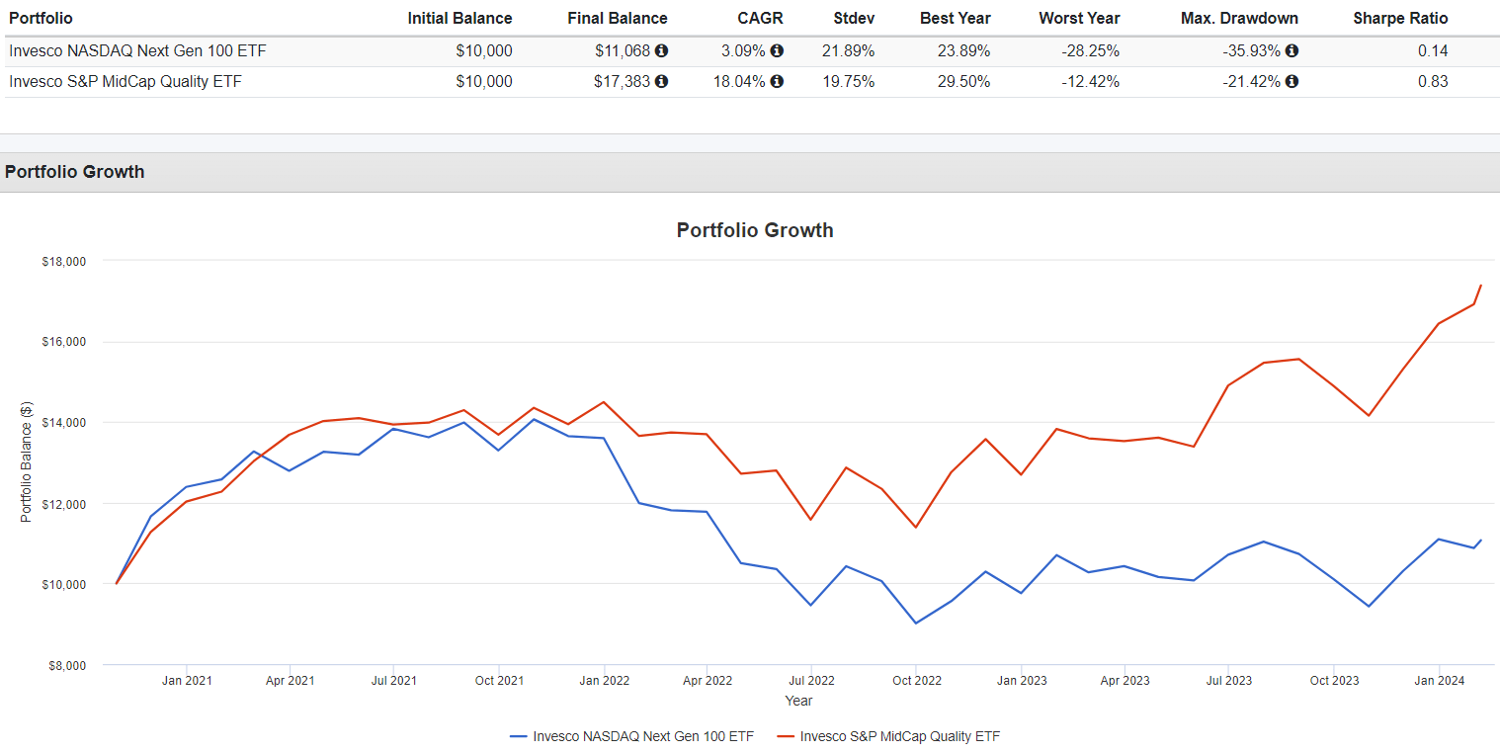Click the Final Balance column header
Viewport: 1500px width, 752px height.
[x=618, y=18]
